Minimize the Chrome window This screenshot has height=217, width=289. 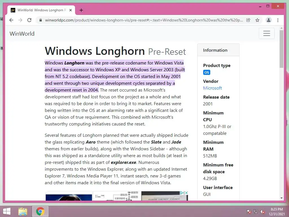[x=260, y=6]
